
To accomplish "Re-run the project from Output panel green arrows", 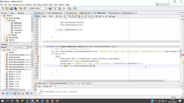I will 35,90.
